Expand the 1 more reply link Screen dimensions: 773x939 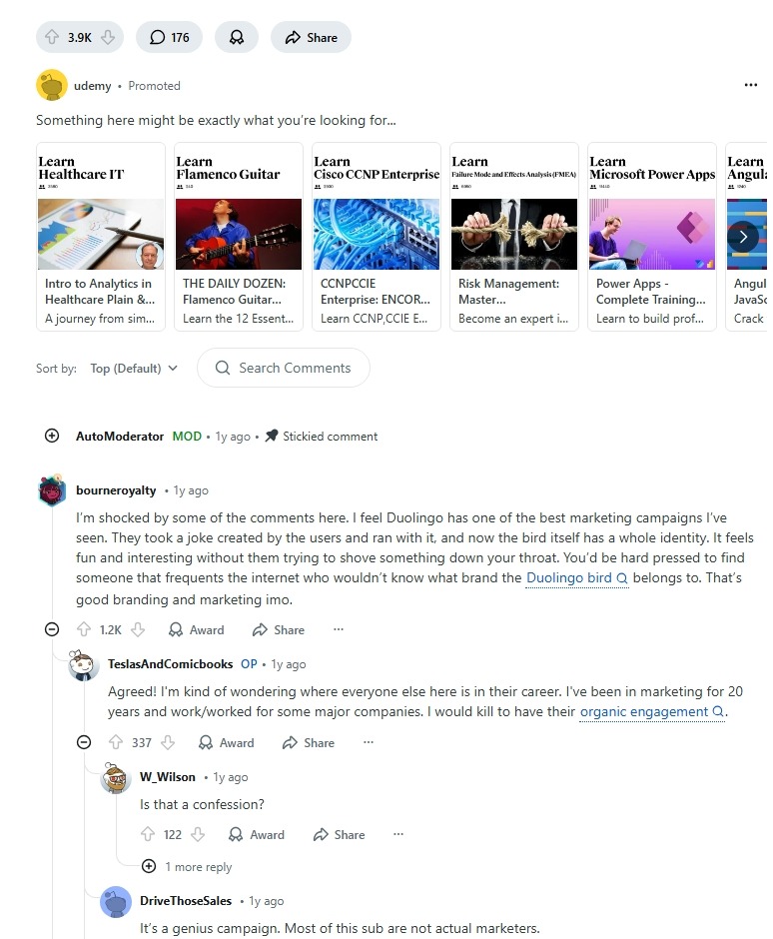187,866
